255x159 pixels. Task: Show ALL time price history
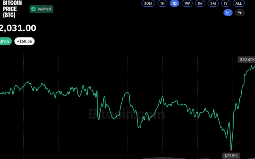(239, 3)
